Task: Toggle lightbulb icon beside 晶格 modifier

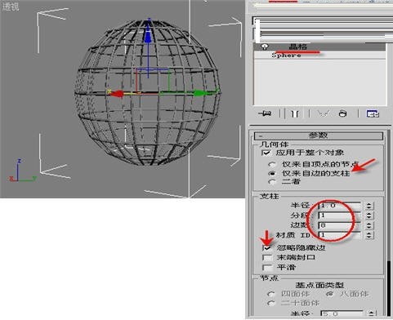Action: pyautogui.click(x=264, y=47)
